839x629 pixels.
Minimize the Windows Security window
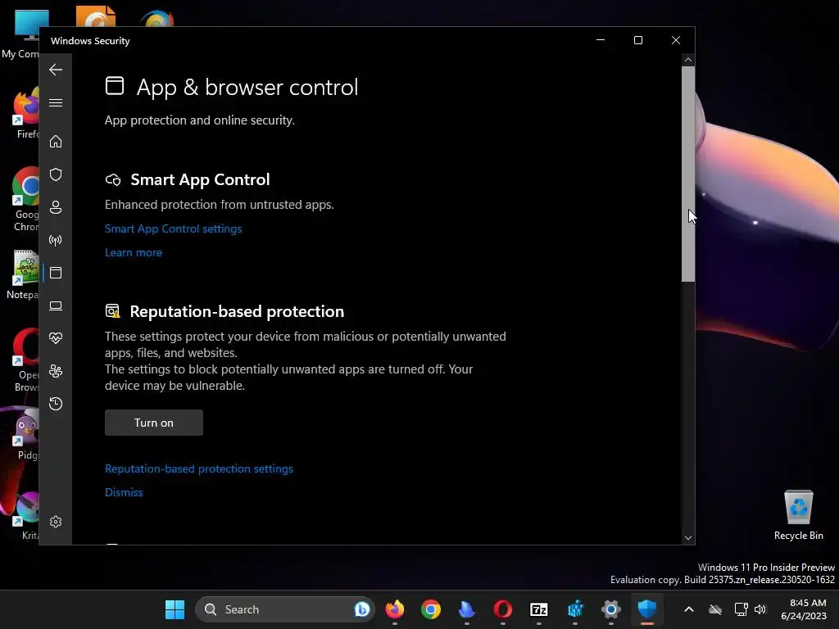point(601,40)
